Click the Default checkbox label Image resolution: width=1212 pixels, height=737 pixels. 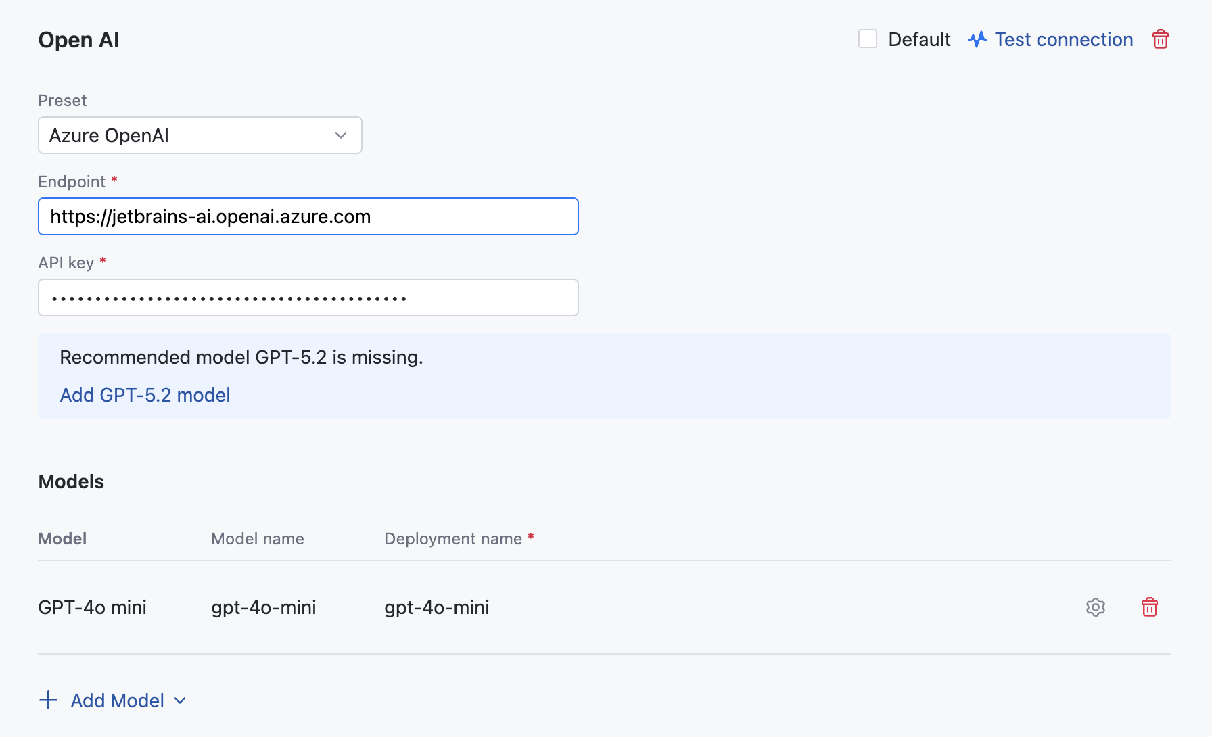tap(919, 39)
